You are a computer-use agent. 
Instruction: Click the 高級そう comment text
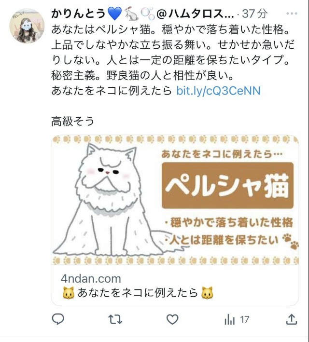(73, 121)
